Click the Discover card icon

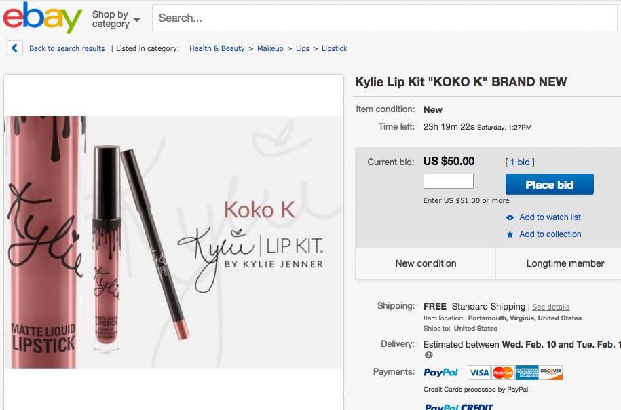coord(551,372)
